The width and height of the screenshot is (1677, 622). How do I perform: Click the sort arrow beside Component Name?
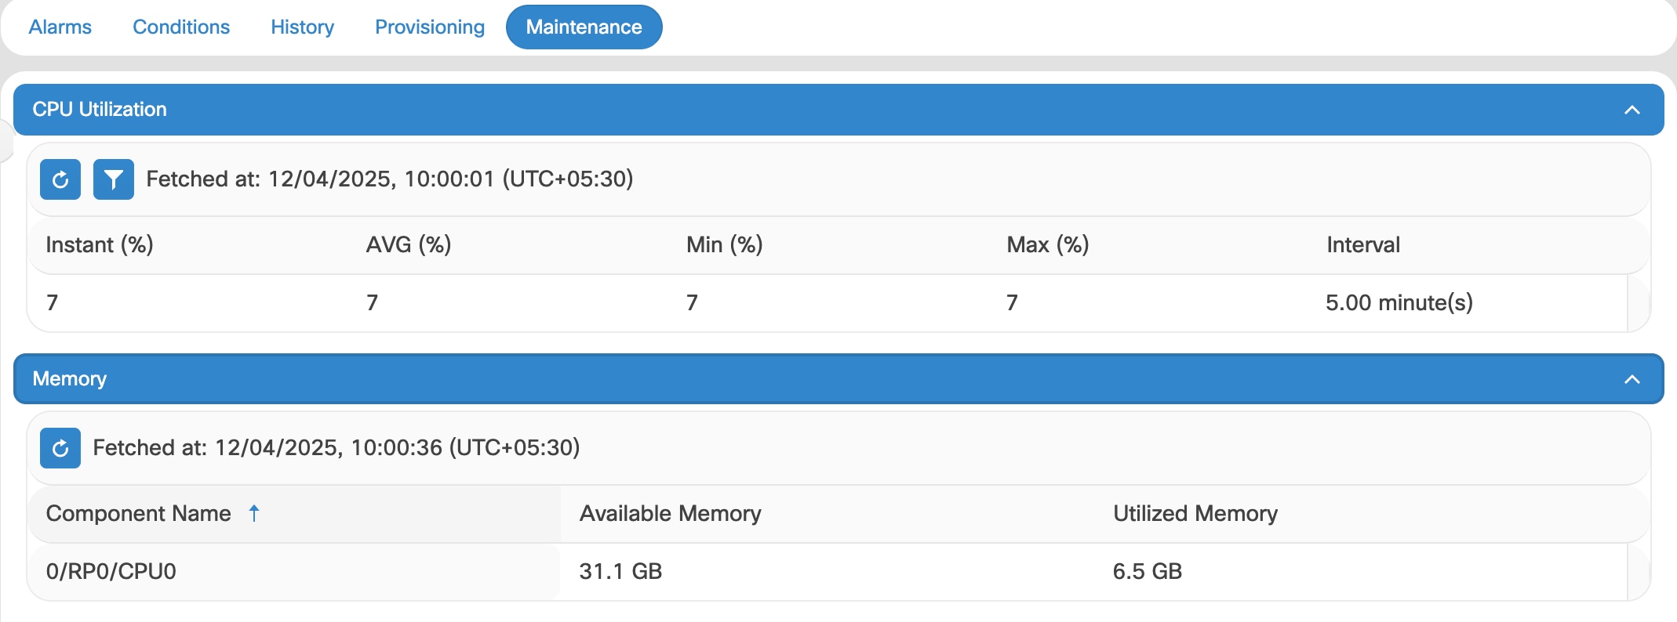point(254,513)
